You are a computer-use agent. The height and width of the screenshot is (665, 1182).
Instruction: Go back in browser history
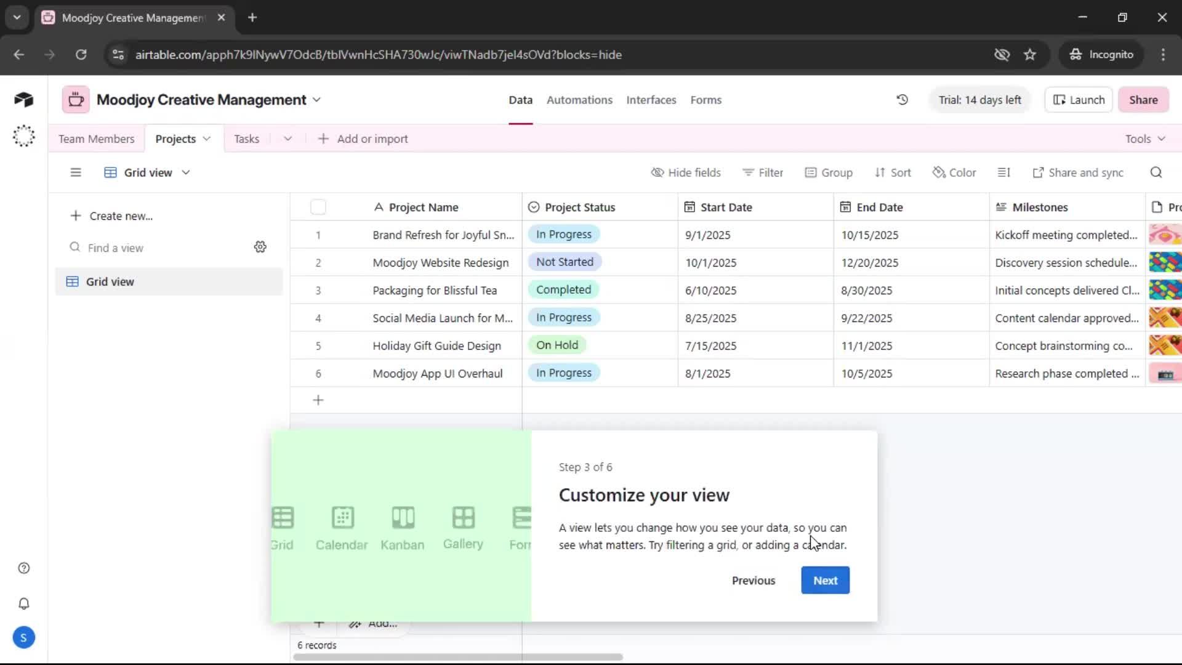click(x=19, y=55)
